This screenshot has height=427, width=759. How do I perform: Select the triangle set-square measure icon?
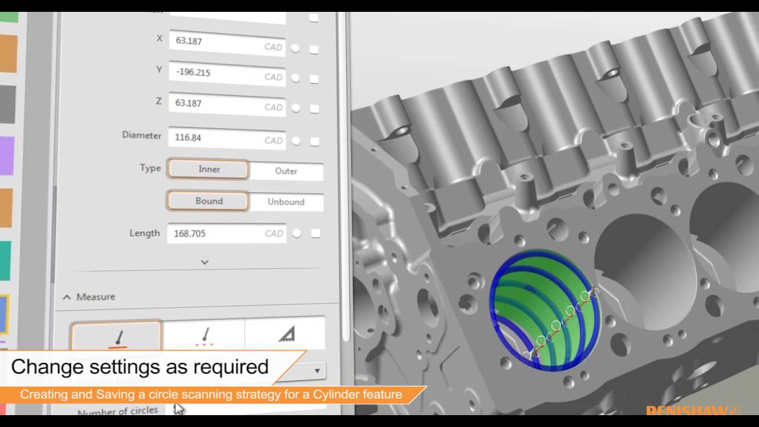[285, 334]
